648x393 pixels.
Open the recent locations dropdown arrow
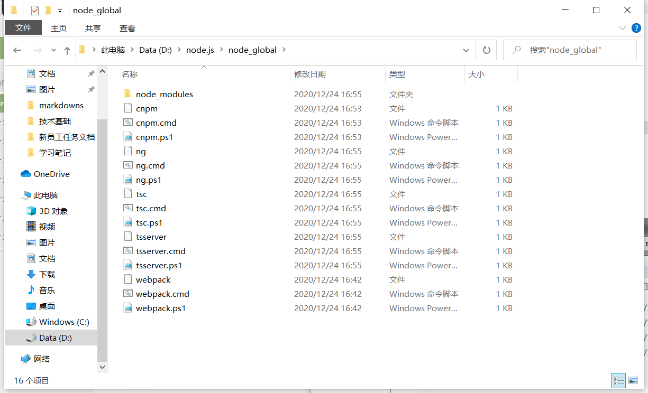pos(53,50)
